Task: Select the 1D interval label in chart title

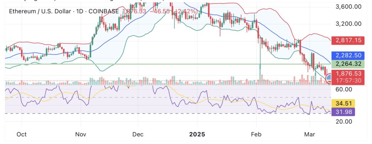Action: pos(80,11)
